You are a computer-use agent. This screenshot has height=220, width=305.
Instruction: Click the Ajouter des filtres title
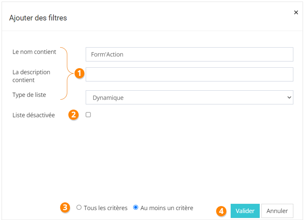38,18
